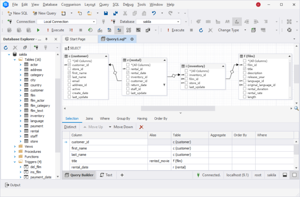This screenshot has height=197, width=300.
Task: Click the save icon in top toolbar
Action: 106,13
